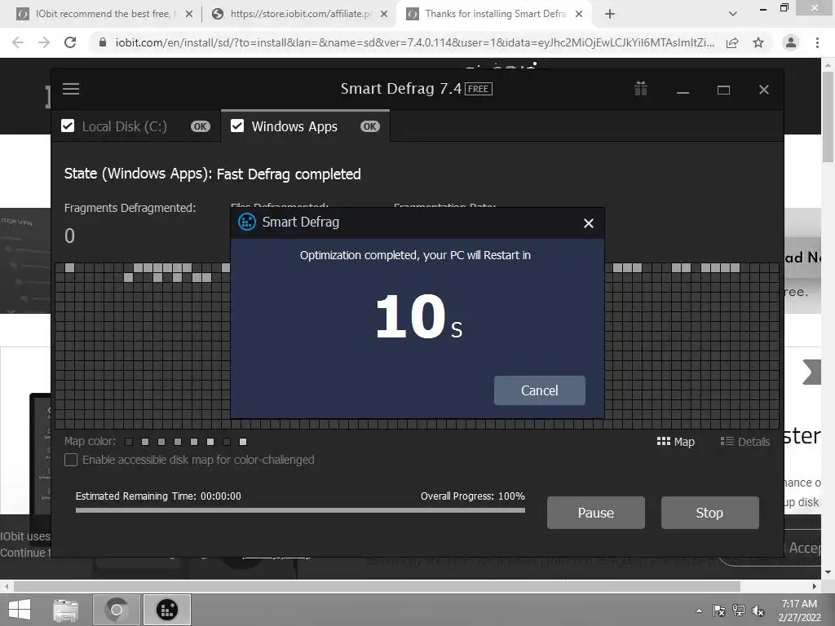
Task: Close the store.iobit.com browser tab
Action: tap(384, 15)
